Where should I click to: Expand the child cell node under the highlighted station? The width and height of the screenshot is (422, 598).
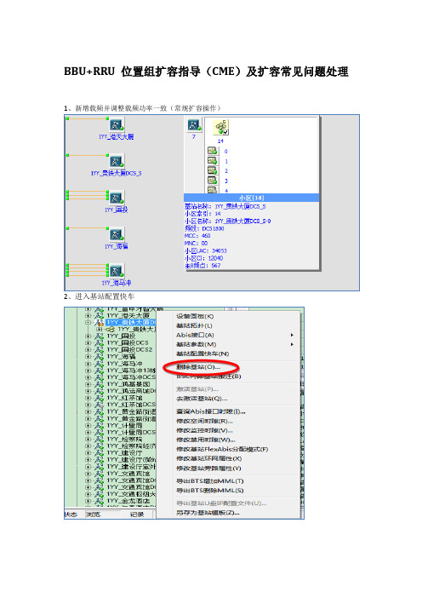100,329
